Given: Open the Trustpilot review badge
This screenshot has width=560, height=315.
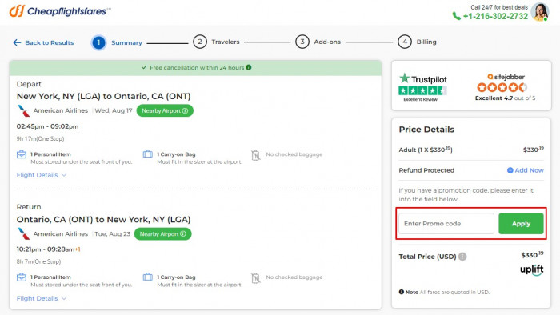Looking at the screenshot, I should tap(422, 87).
